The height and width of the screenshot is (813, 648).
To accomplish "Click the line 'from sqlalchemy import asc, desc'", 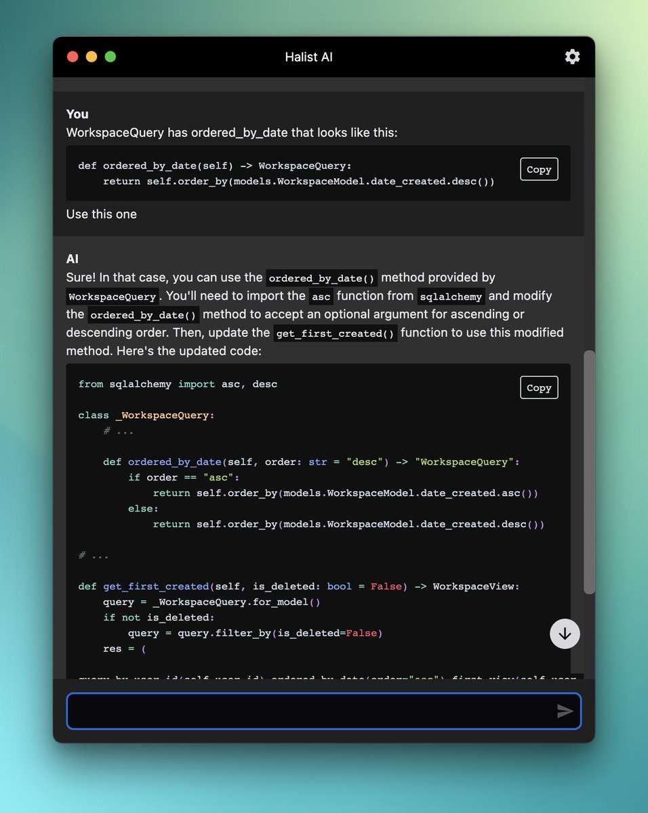I will pyautogui.click(x=178, y=384).
